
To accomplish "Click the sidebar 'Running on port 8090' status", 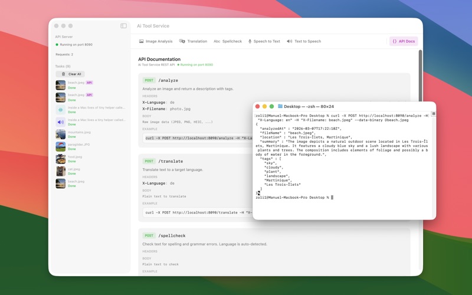I will [x=76, y=45].
